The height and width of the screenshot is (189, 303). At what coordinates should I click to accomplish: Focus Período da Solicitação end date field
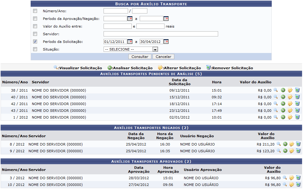point(151,42)
